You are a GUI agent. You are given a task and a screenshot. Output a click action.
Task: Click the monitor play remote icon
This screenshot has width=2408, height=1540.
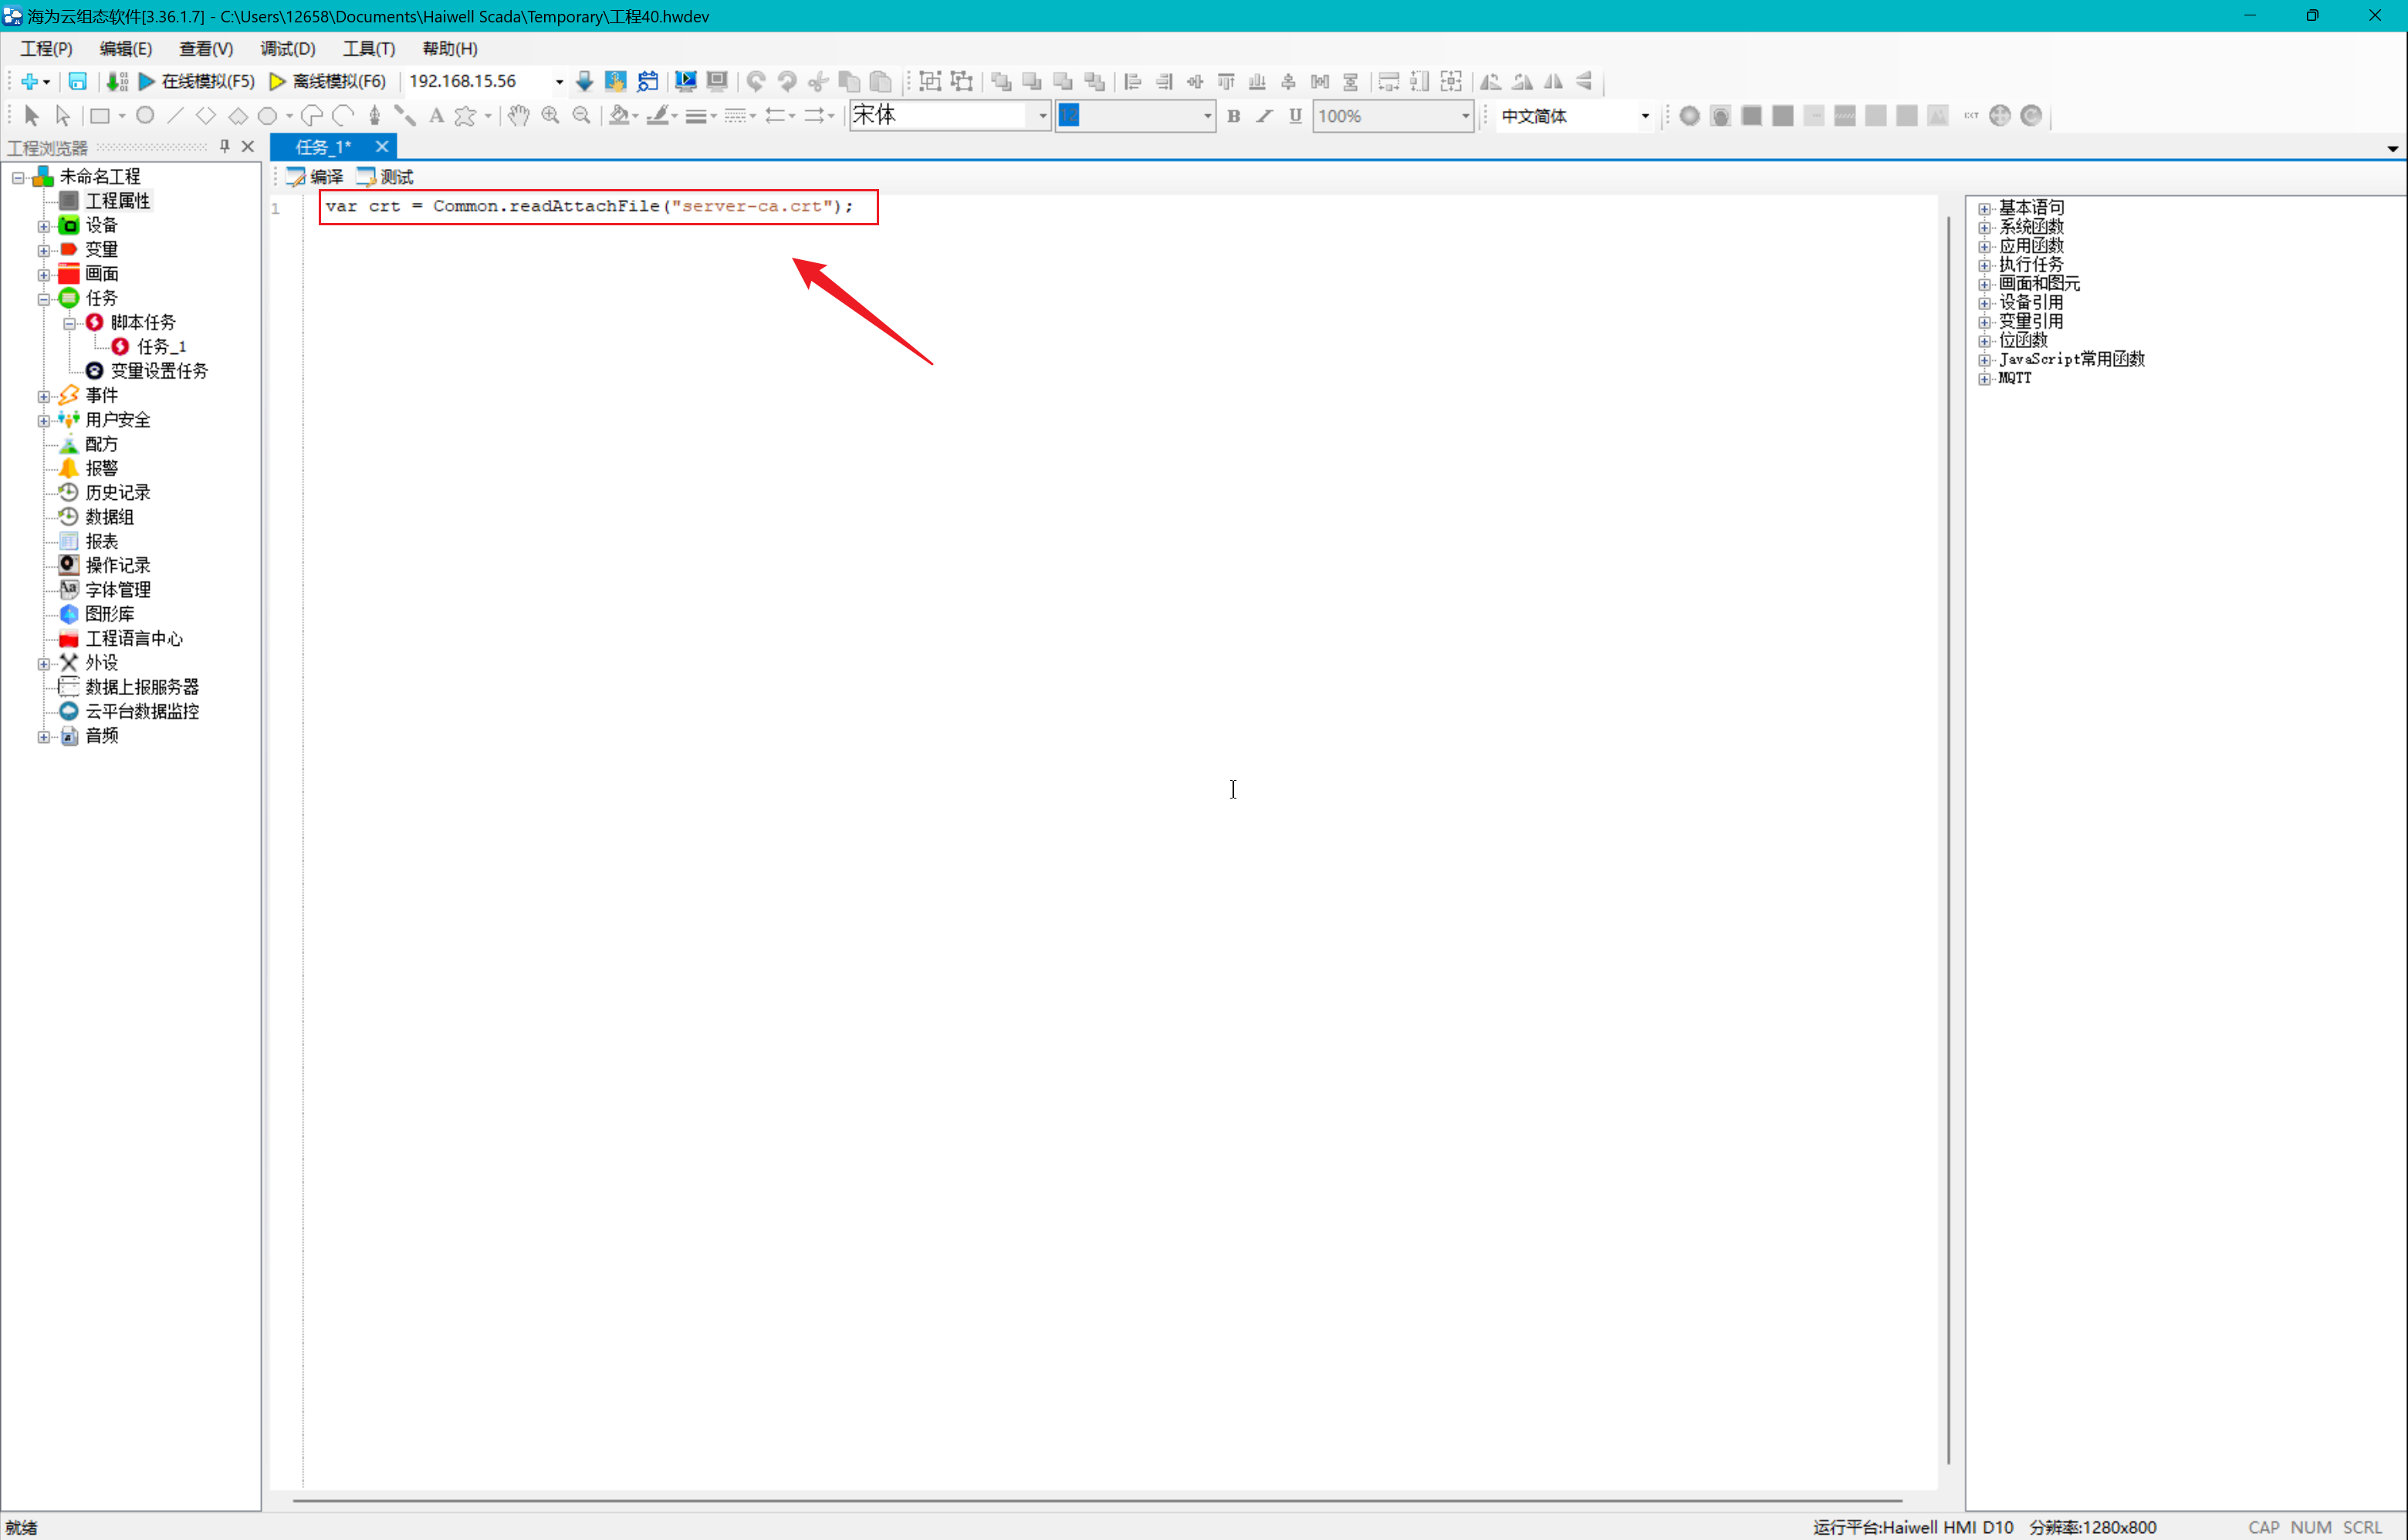coord(685,81)
